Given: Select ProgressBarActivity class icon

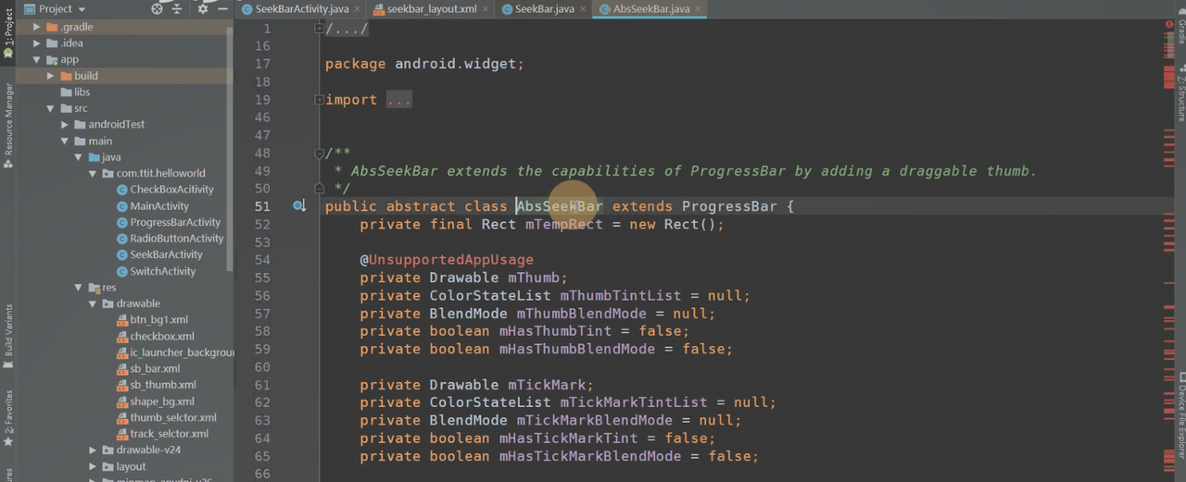Looking at the screenshot, I should point(122,222).
